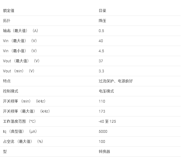Click the 输出（最大值）(A) label
The image size is (190, 157).
(x=21, y=31)
